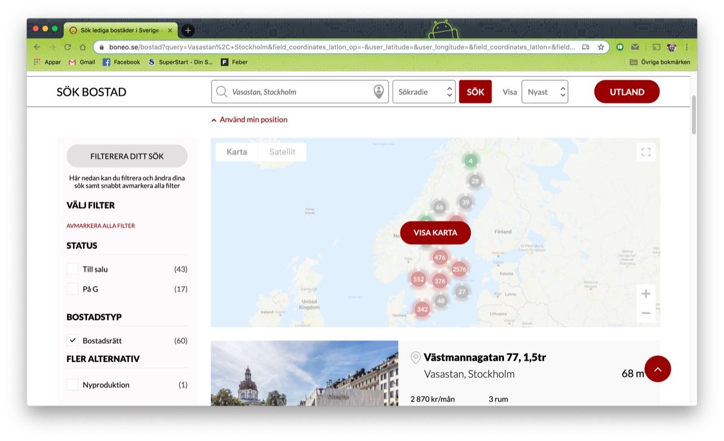The image size is (724, 441).
Task: Check the Nyproduktion checkbox
Action: [72, 384]
